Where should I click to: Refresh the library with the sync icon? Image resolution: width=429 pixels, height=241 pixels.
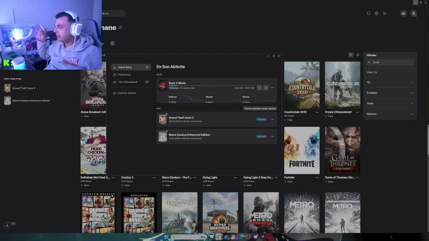pos(120,28)
